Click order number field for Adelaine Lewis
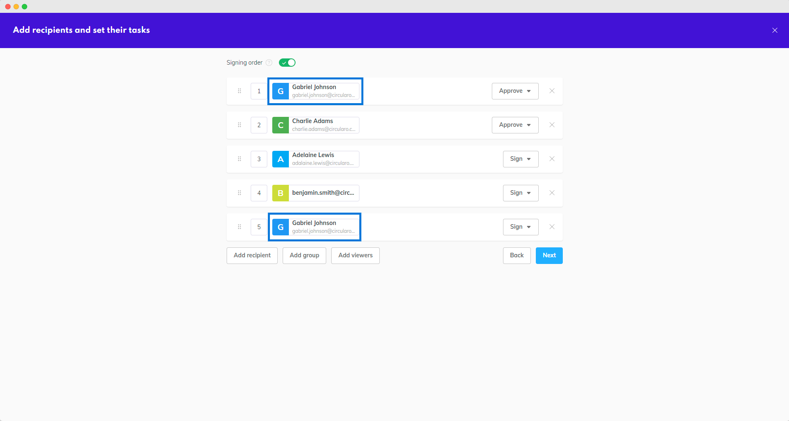Image resolution: width=789 pixels, height=421 pixels. (x=259, y=159)
